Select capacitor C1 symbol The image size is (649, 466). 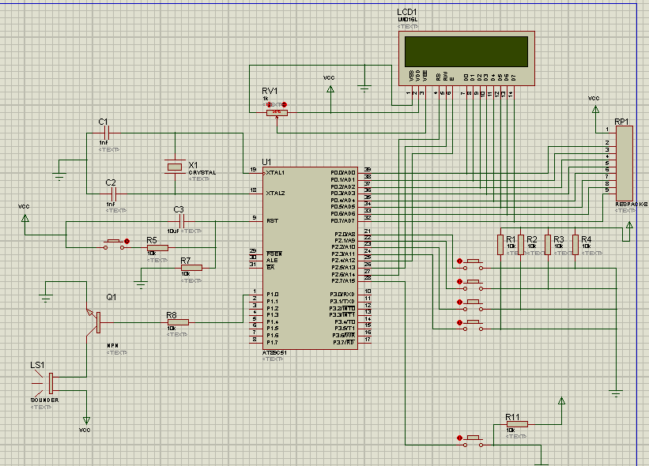pos(106,133)
